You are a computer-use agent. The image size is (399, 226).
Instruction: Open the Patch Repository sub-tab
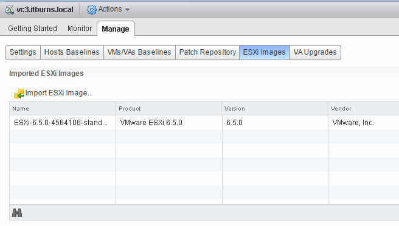pyautogui.click(x=207, y=52)
